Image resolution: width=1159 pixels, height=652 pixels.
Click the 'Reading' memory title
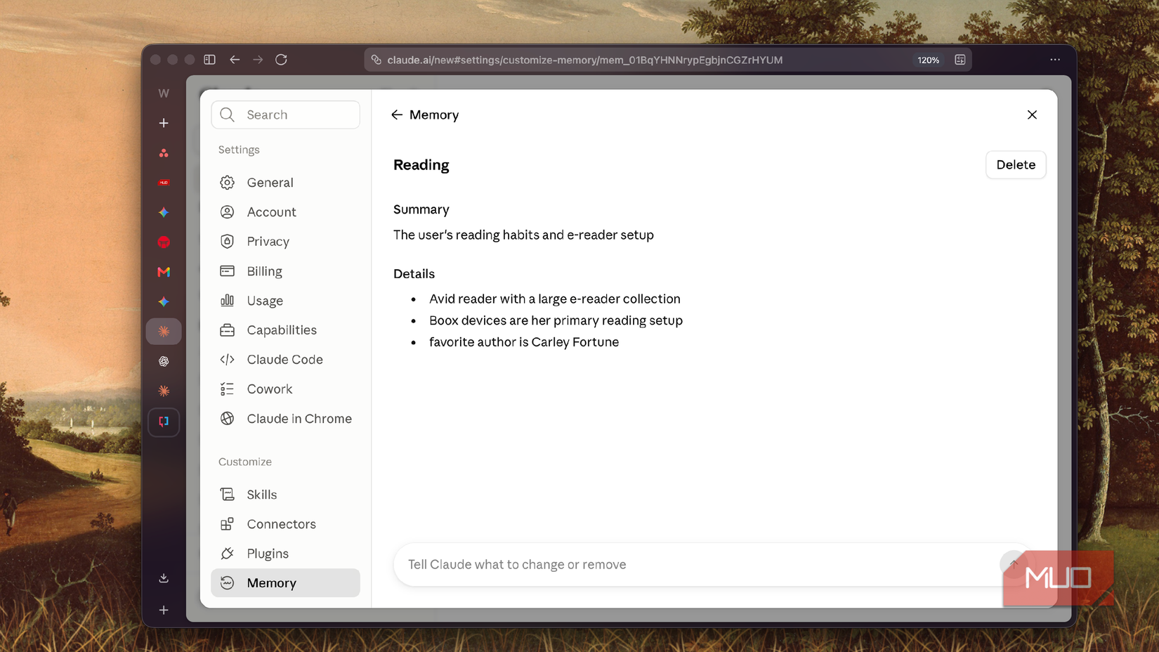(421, 165)
